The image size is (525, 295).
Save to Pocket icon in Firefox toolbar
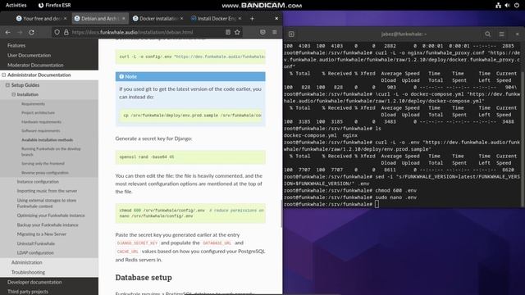point(262,33)
